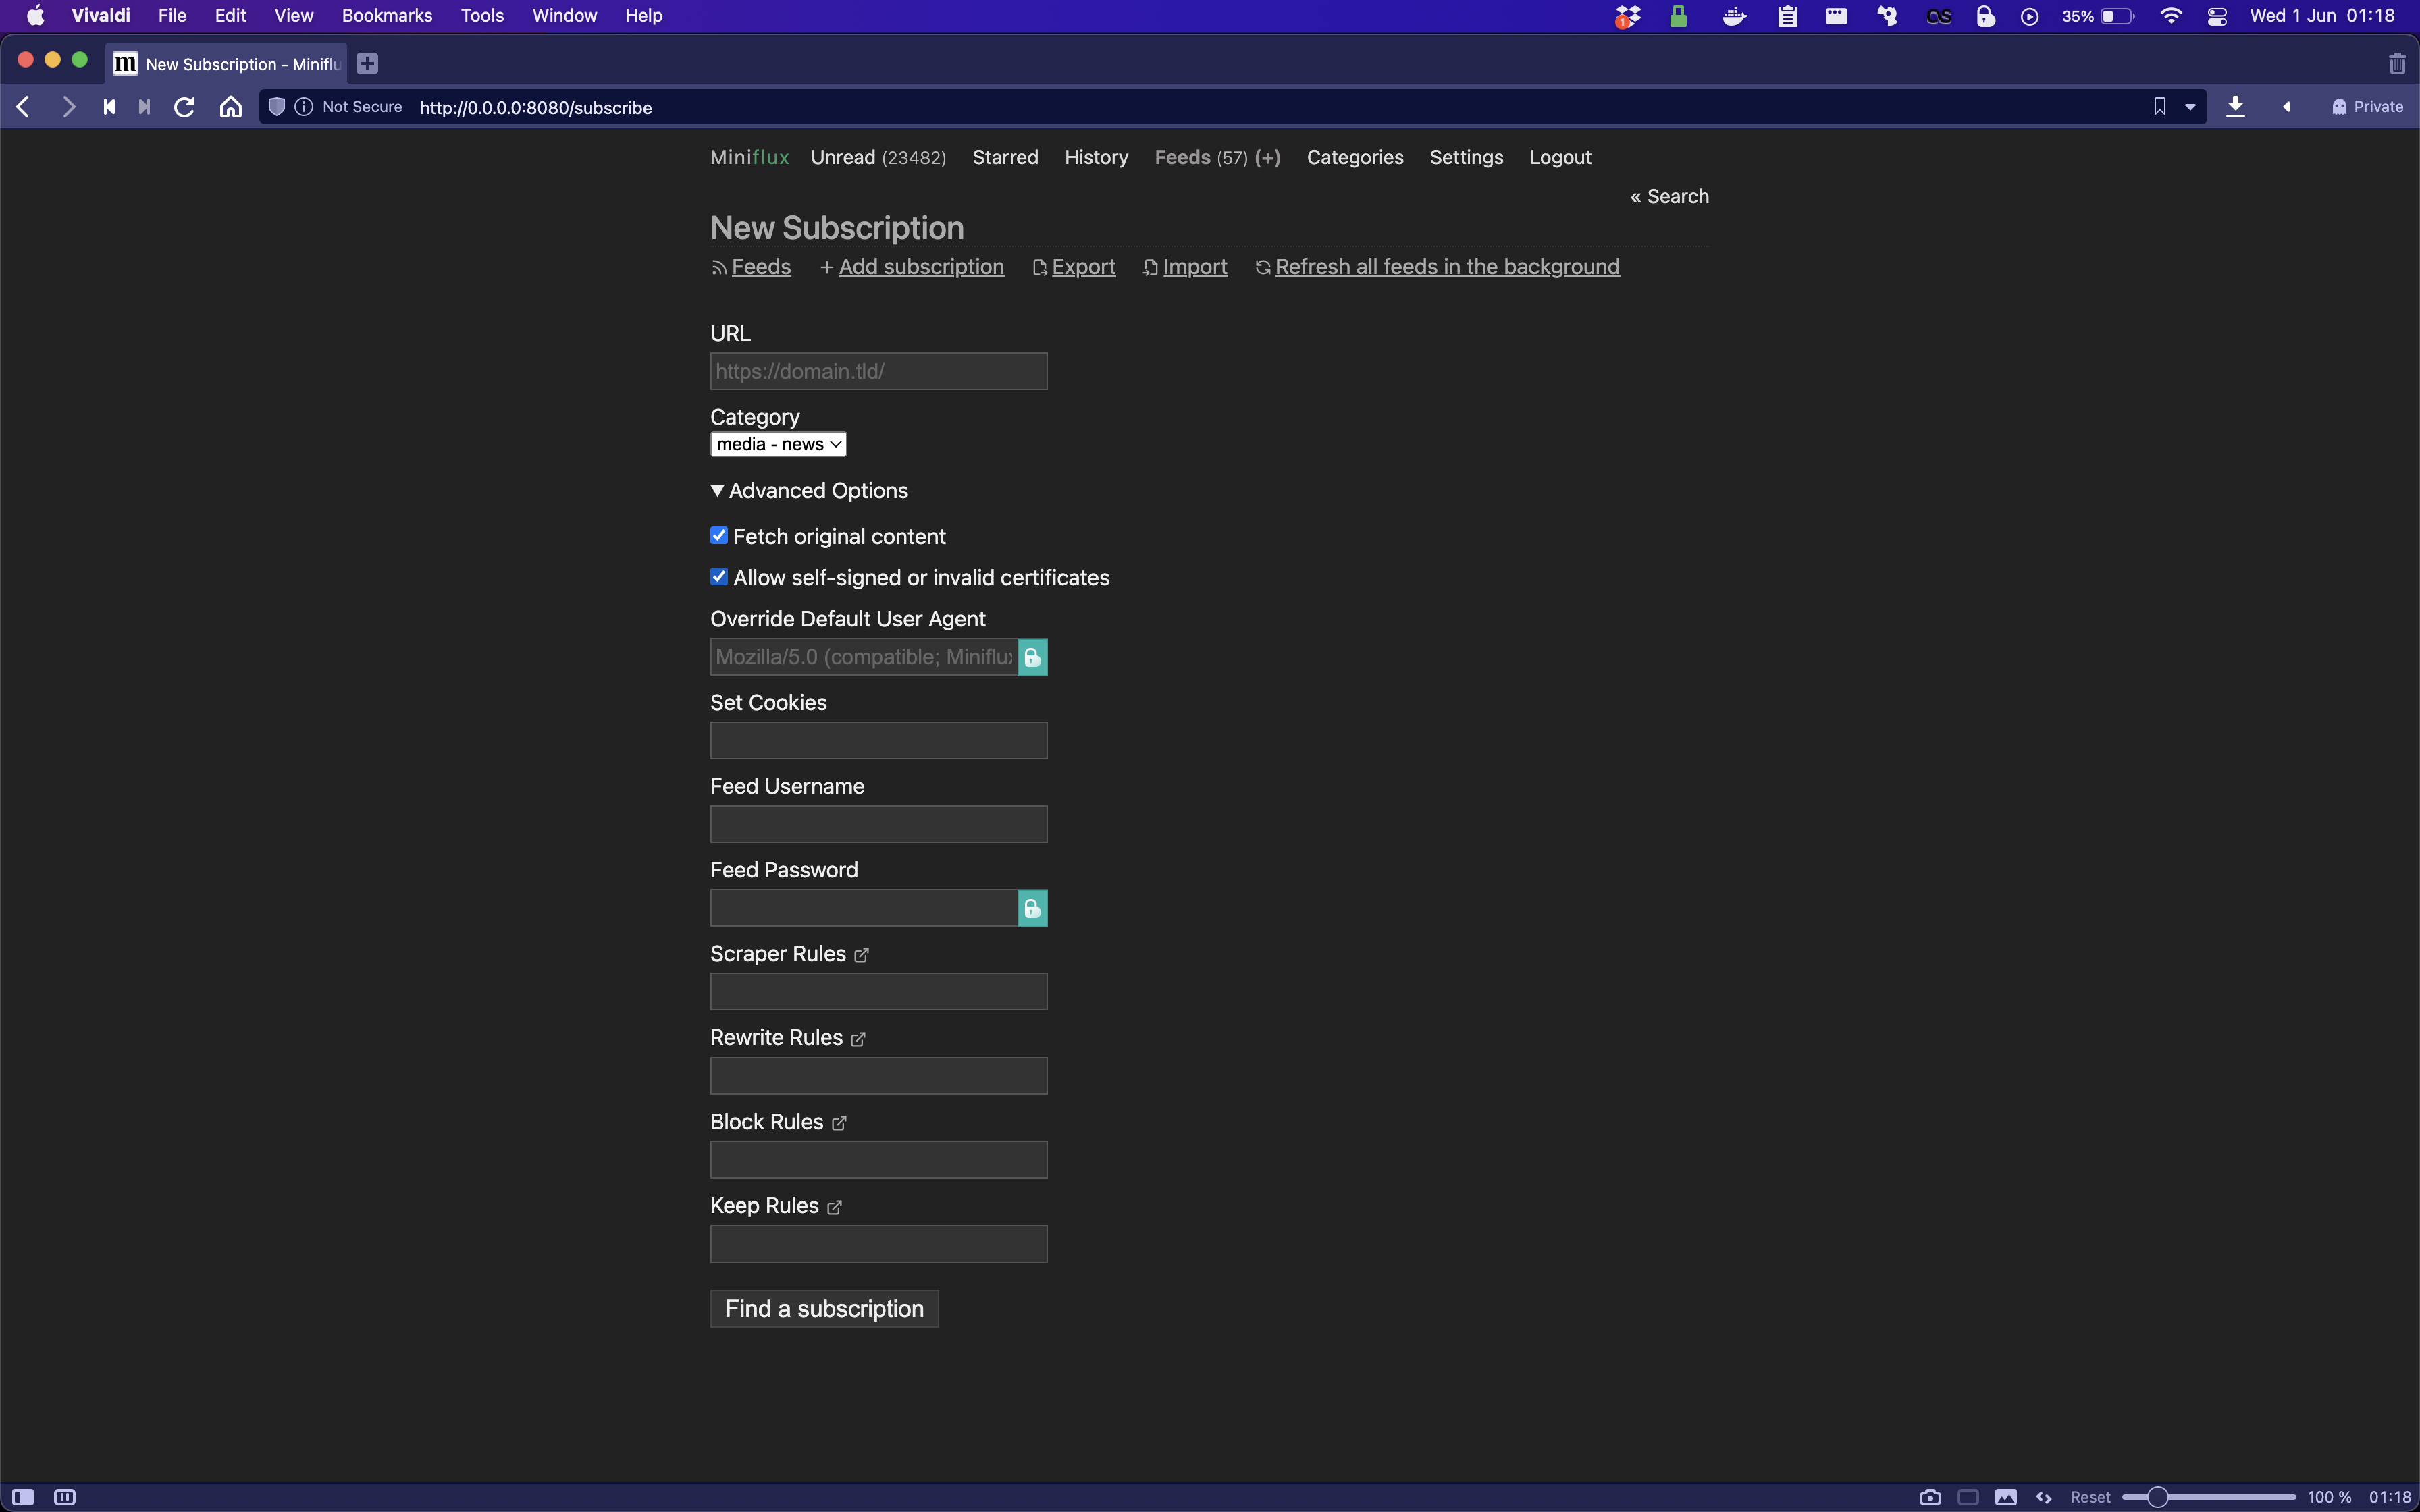Screen dimensions: 2420x1512
Task: Open the Docker menu bar icon
Action: click(x=1734, y=15)
